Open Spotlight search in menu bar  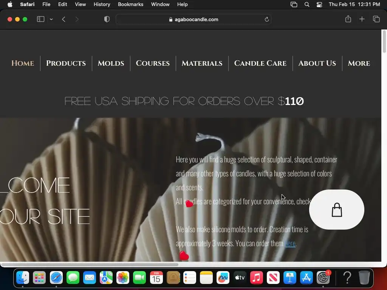307,5
